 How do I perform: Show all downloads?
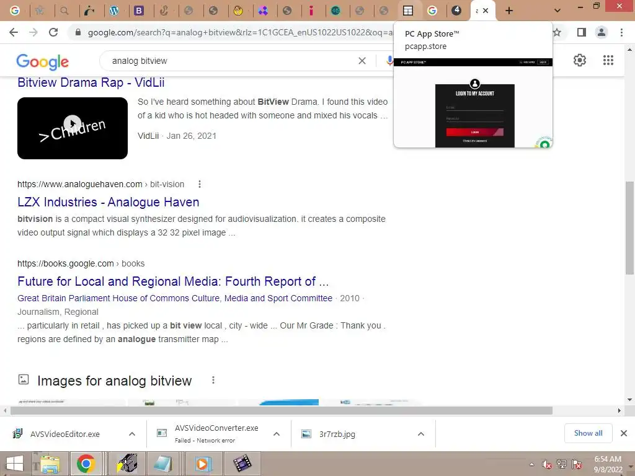[x=588, y=433]
